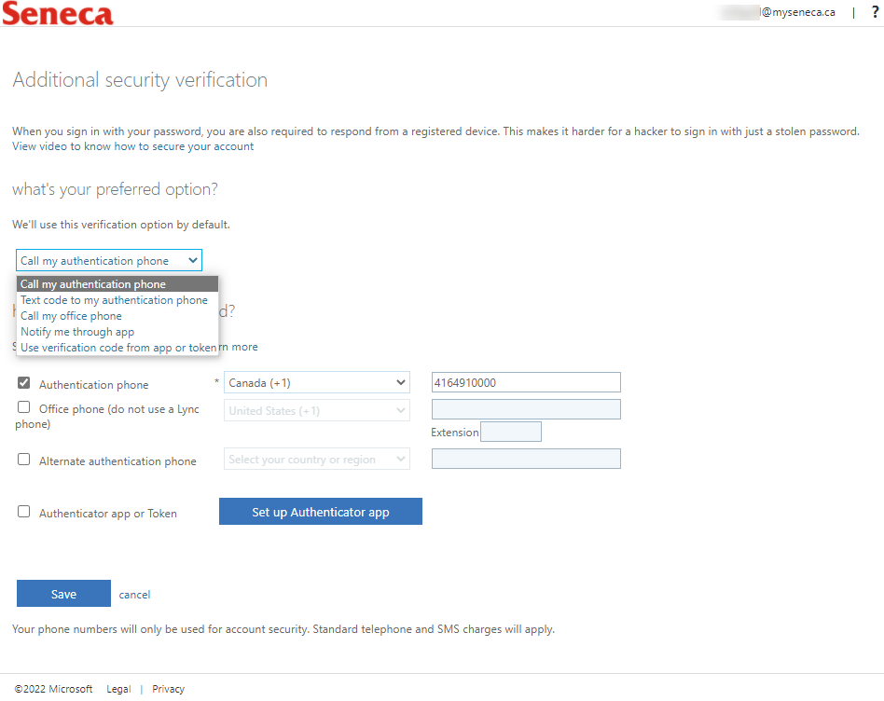Click the cancel link
Viewport: 884px width, 701px height.
(x=134, y=595)
